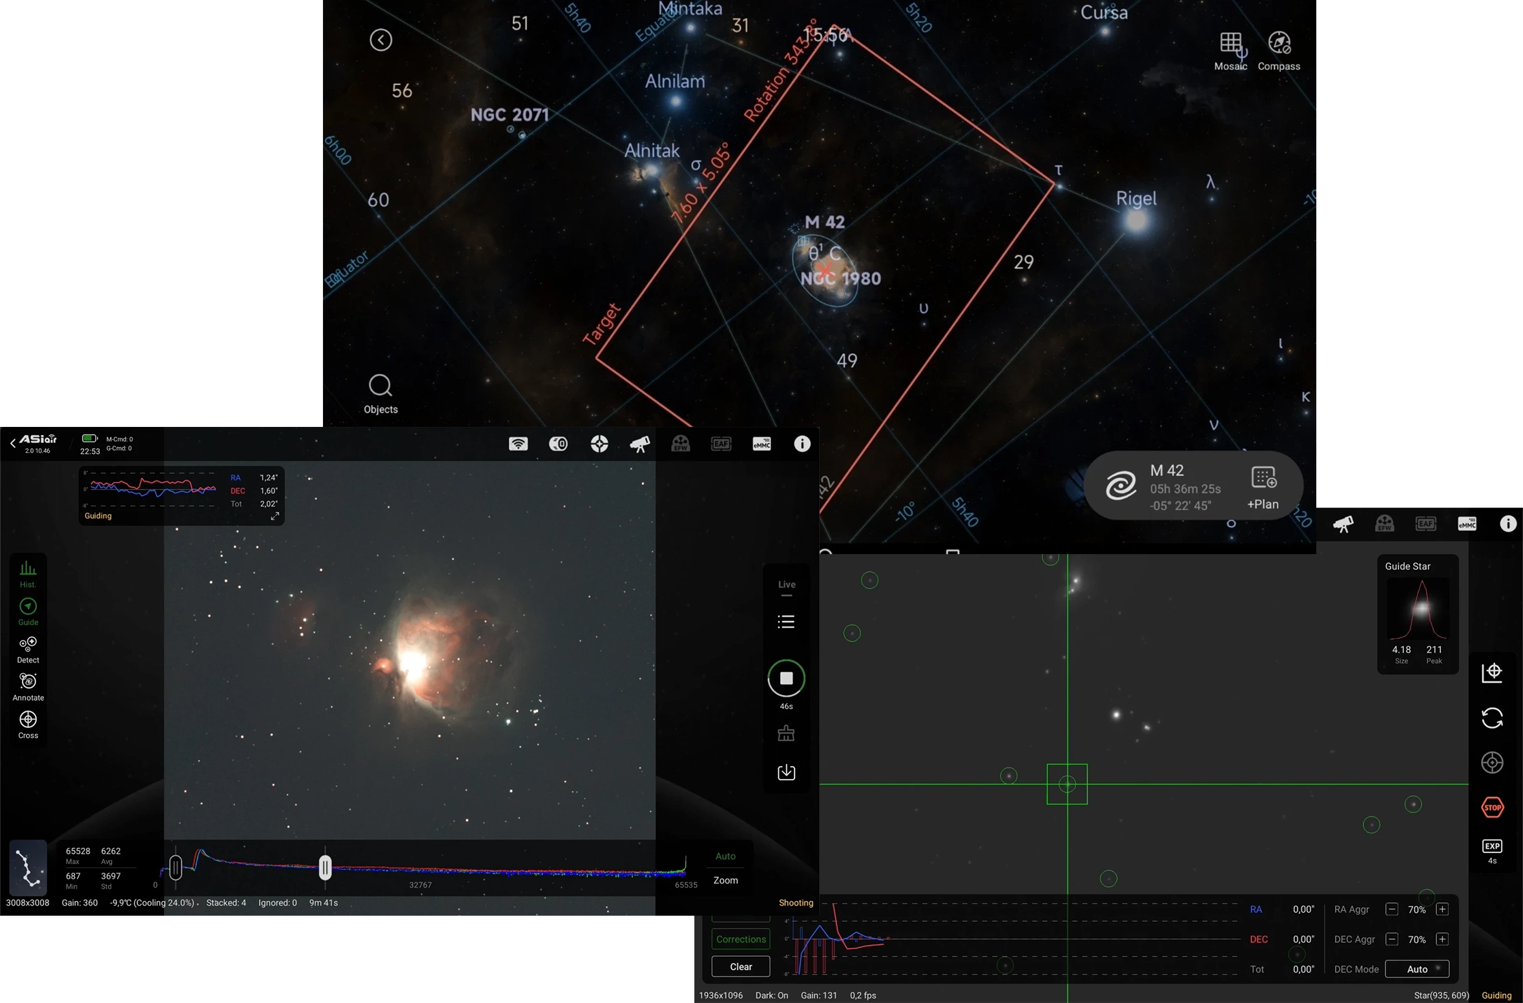Decrease DEC Aggr with minus button

click(1392, 939)
